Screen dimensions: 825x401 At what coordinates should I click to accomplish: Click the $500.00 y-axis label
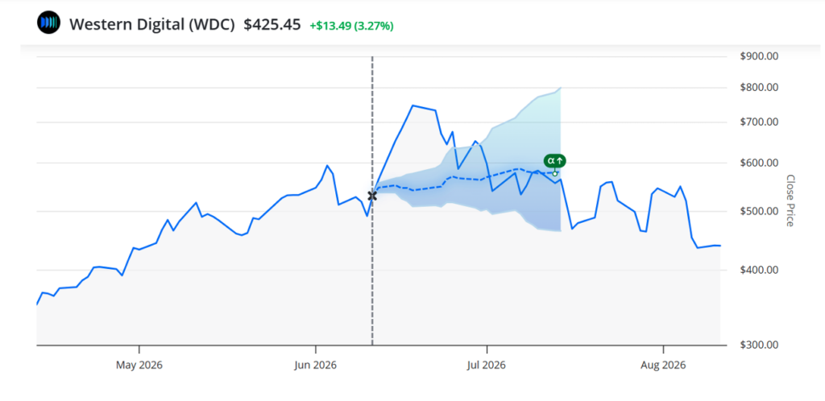coord(759,211)
